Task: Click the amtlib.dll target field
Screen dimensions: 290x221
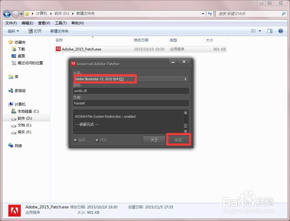Action: point(131,91)
